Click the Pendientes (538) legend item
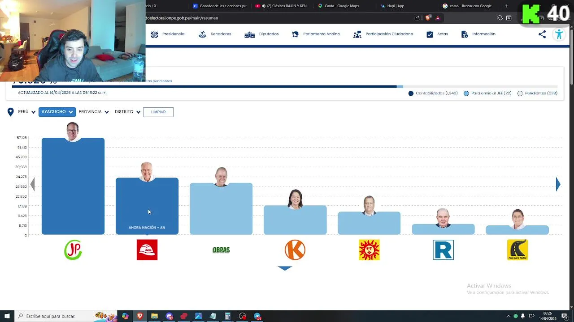This screenshot has width=574, height=322. coord(537,93)
